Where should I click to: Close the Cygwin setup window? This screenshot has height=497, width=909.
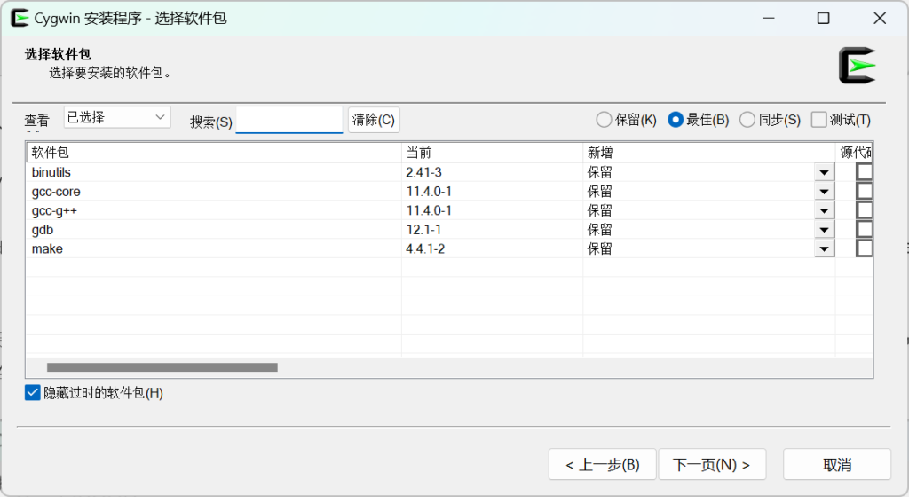pos(880,18)
